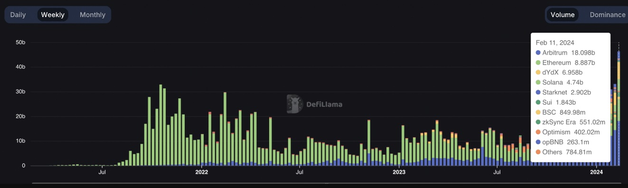Switch chart to Dominance view
The height and width of the screenshot is (188, 628).
[x=608, y=15]
